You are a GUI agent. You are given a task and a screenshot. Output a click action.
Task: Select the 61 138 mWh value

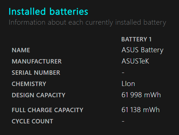pyautogui.click(x=140, y=110)
